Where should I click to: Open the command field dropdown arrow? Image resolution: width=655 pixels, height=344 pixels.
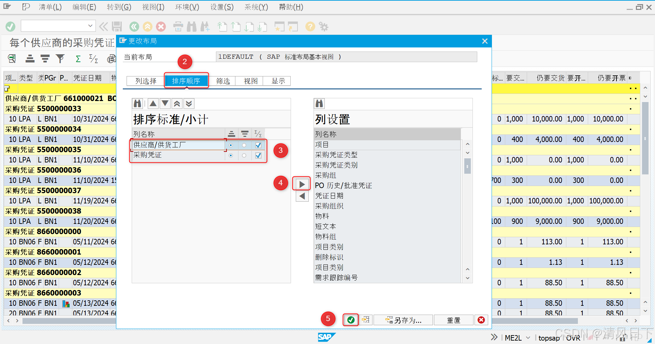pos(90,26)
